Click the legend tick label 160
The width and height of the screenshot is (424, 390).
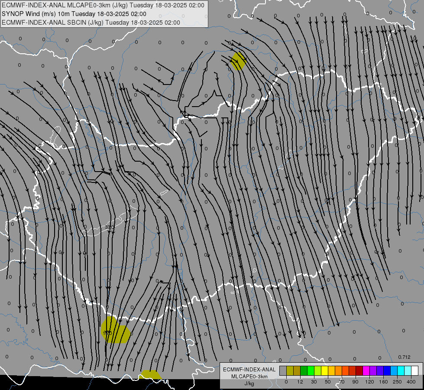(x=383, y=382)
